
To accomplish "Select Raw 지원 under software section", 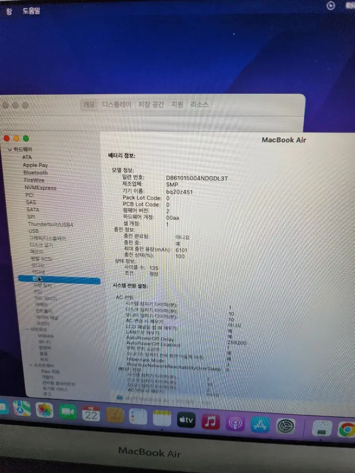I will coord(50,371).
